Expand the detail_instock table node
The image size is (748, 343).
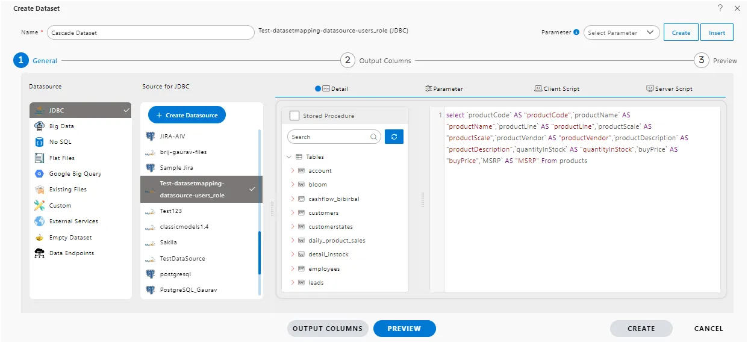[293, 254]
